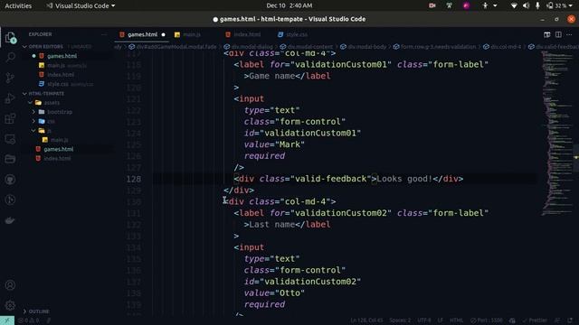Viewport: 579px width, 325px height.
Task: Open the system power and battery menu
Action: click(x=559, y=5)
